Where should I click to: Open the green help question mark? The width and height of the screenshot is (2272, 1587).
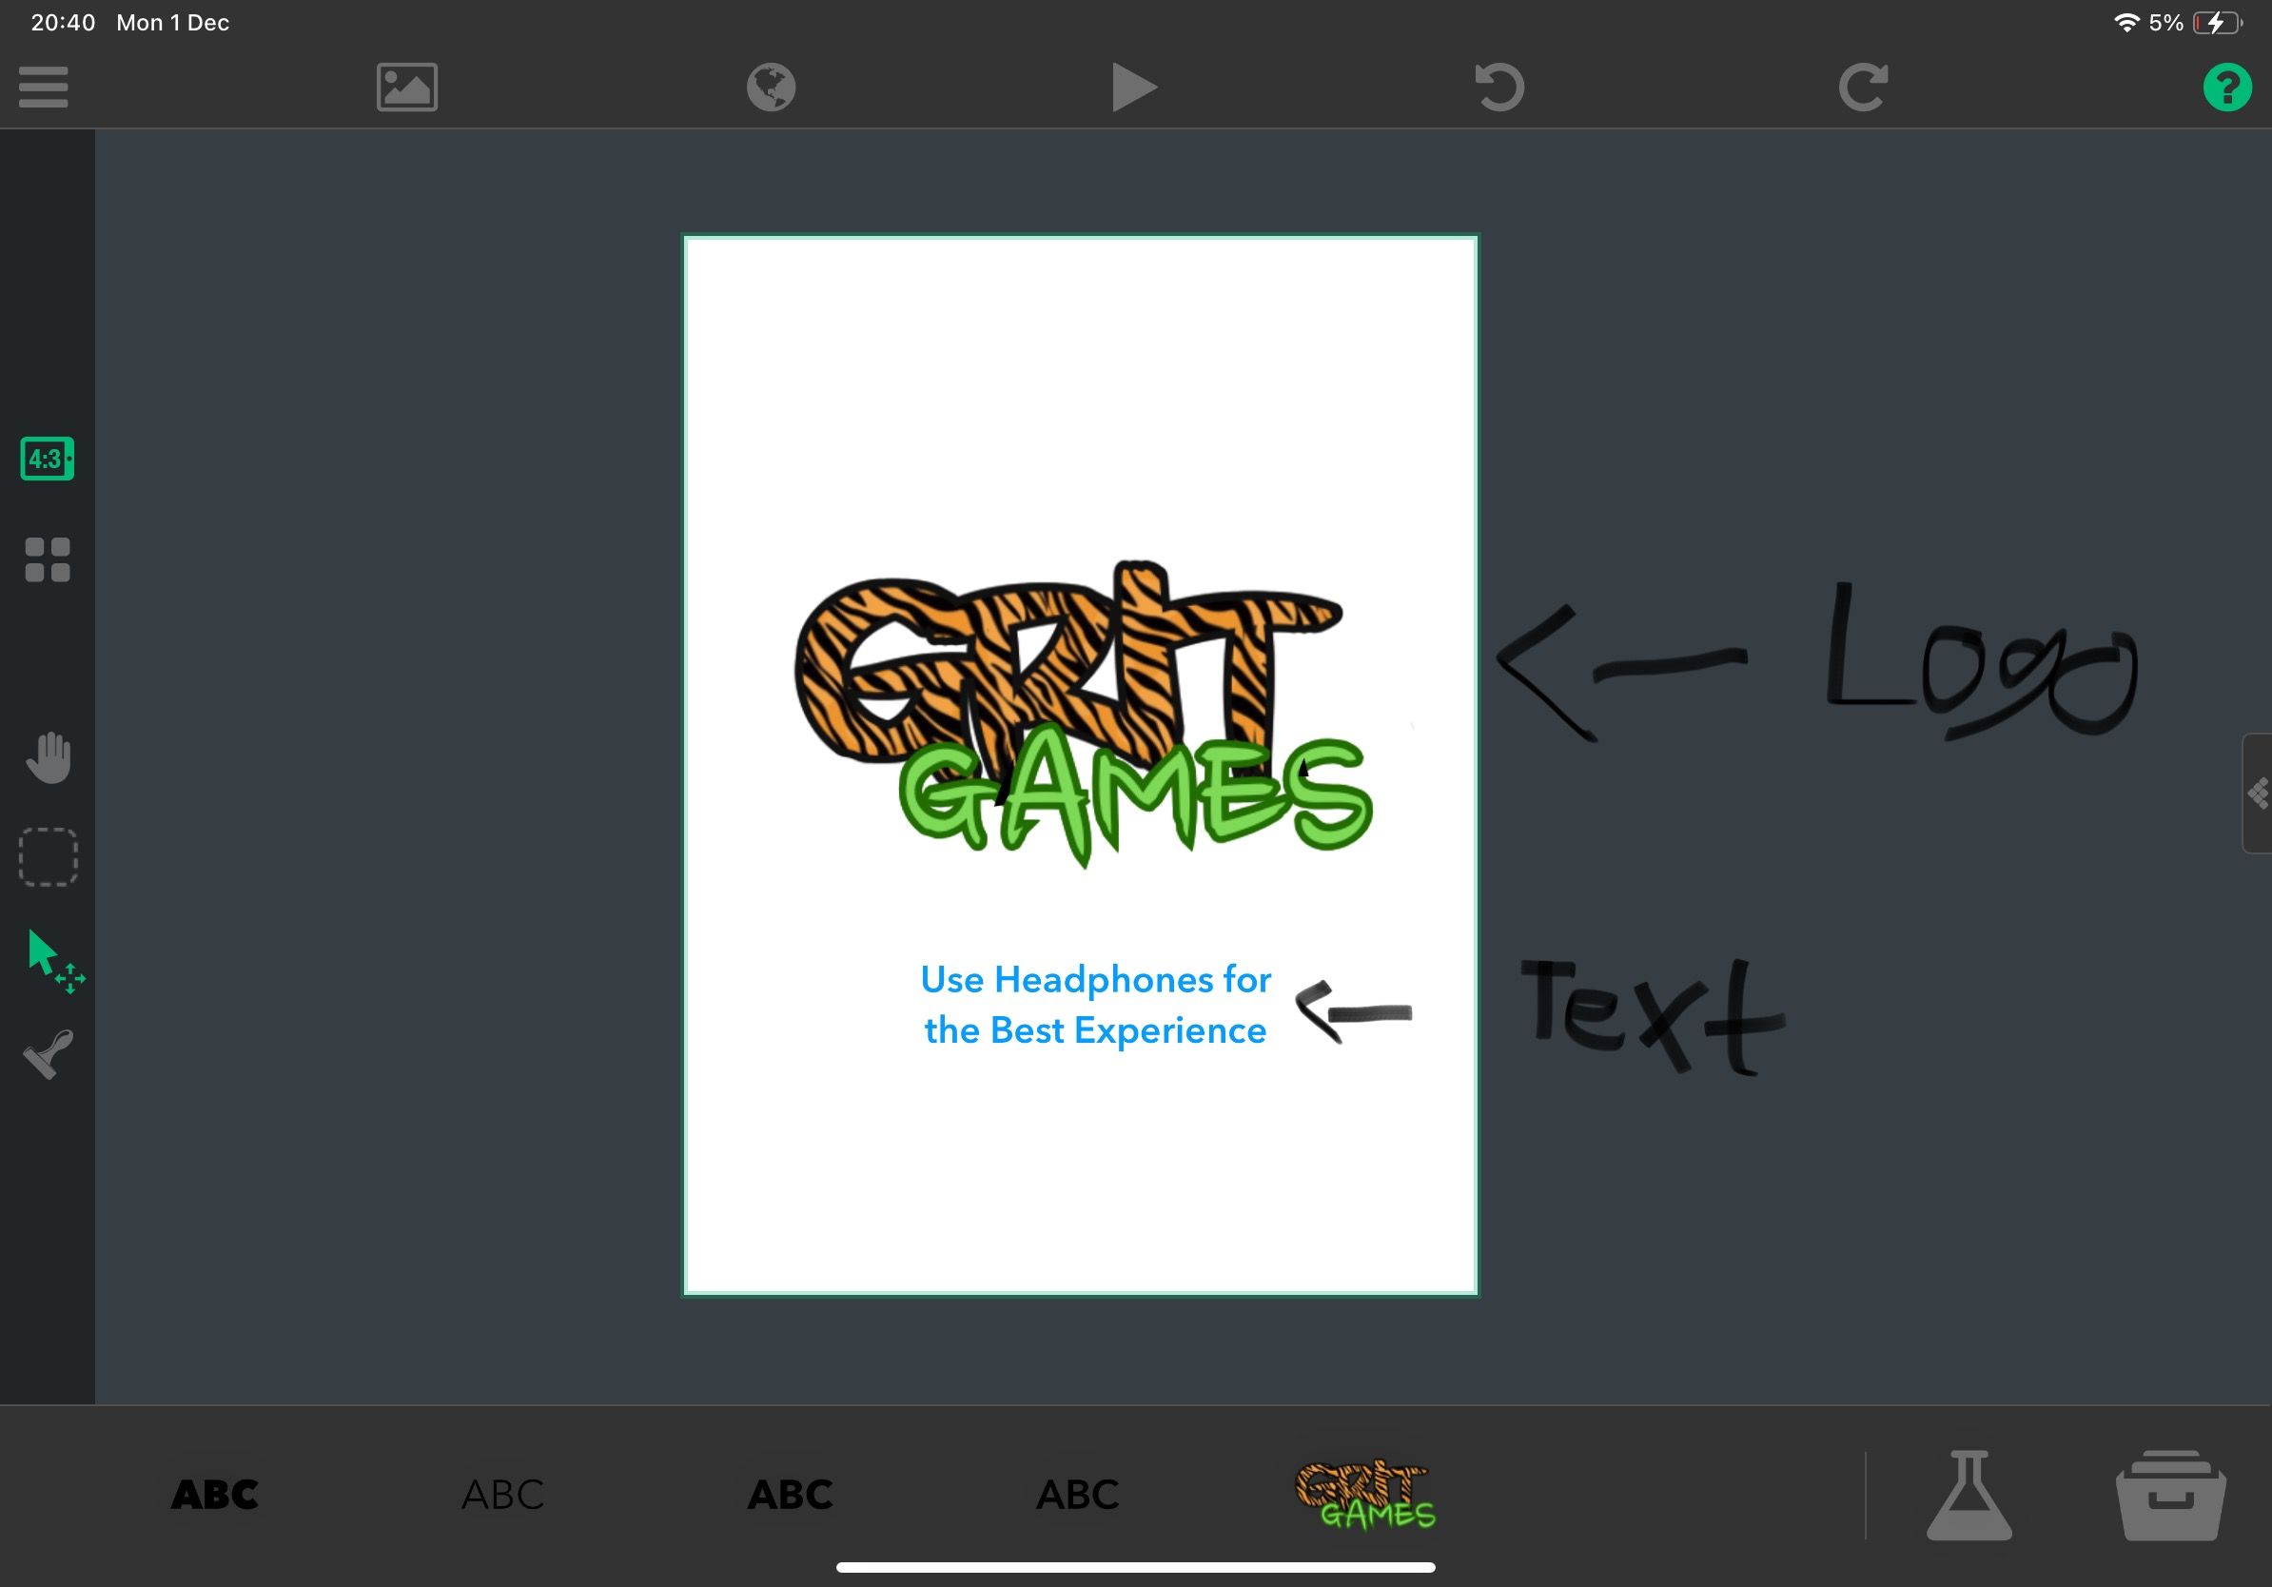pyautogui.click(x=2226, y=88)
